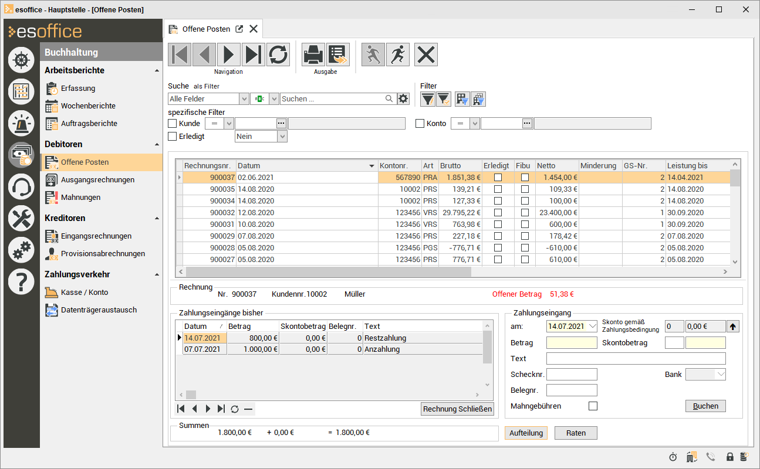The width and height of the screenshot is (760, 469).
Task: Click the stopwatch icon in status bar
Action: point(673,457)
